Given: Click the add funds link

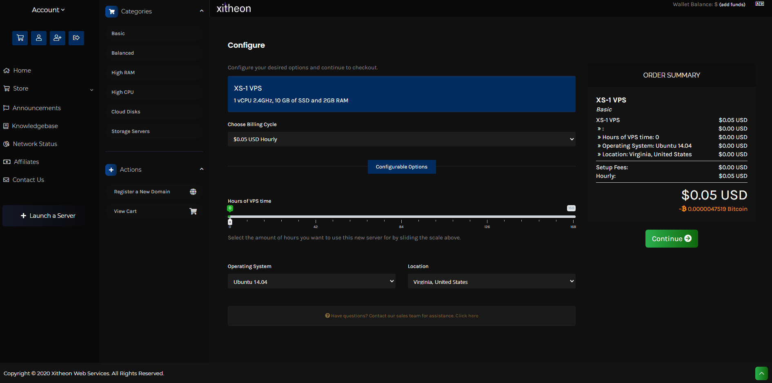Looking at the screenshot, I should click(732, 4).
